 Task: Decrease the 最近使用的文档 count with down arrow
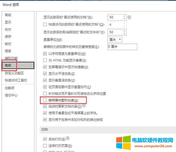click(x=124, y=19)
